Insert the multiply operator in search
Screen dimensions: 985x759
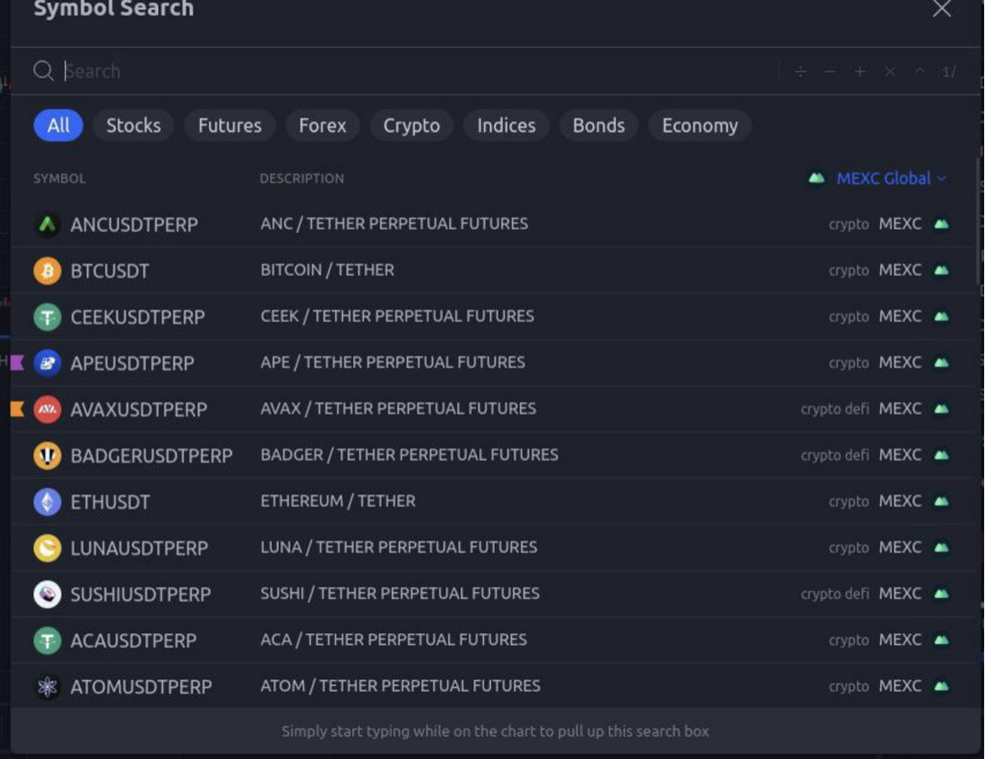[890, 72]
